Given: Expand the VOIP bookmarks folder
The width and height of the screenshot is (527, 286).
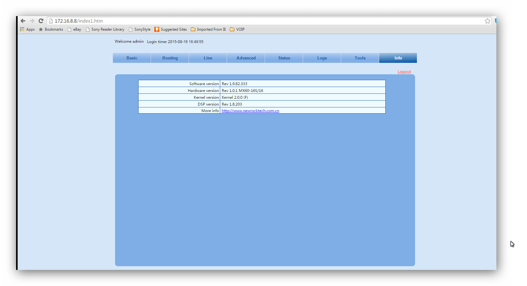Looking at the screenshot, I should point(237,29).
